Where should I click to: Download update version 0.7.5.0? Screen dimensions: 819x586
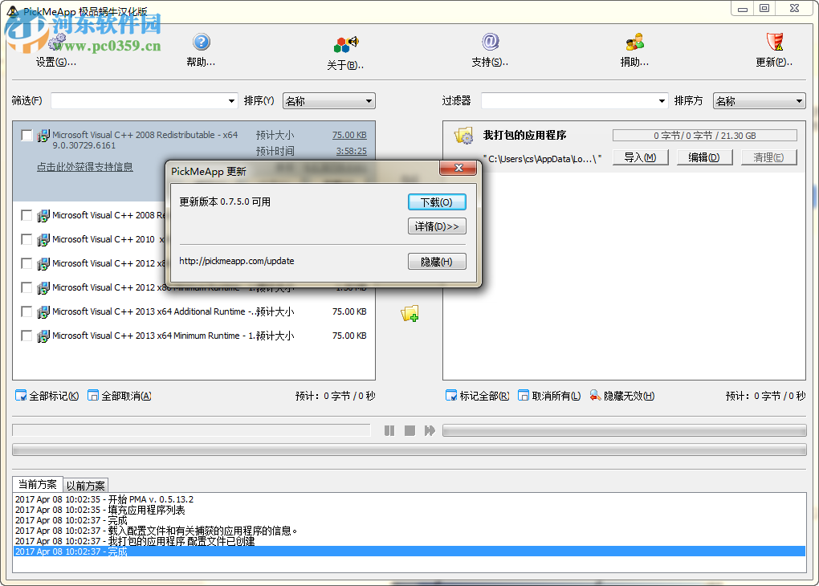[x=437, y=201]
